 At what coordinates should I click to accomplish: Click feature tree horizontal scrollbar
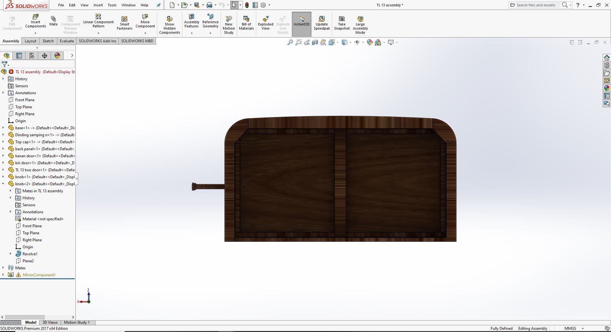pyautogui.click(x=25, y=317)
